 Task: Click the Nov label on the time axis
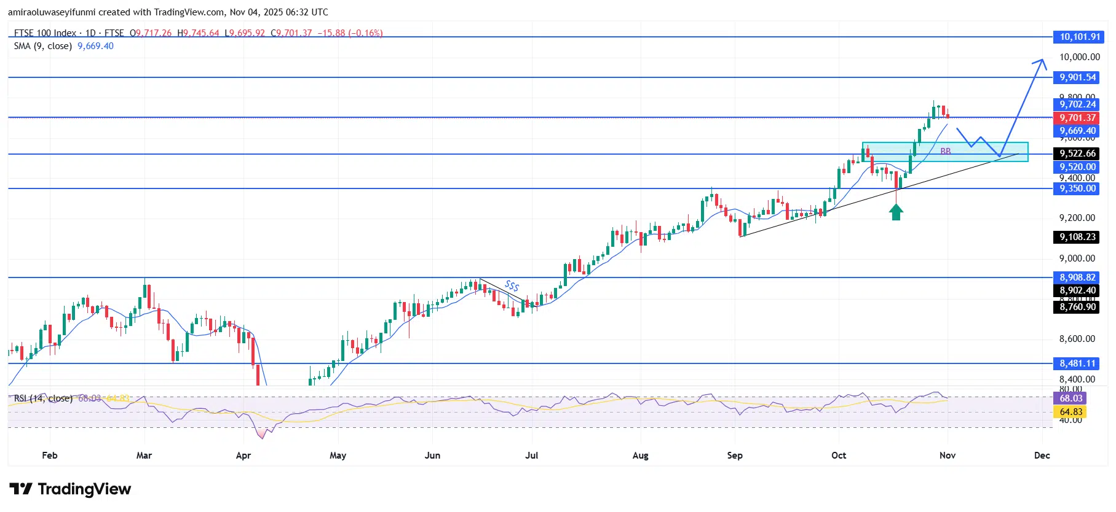pyautogui.click(x=948, y=456)
